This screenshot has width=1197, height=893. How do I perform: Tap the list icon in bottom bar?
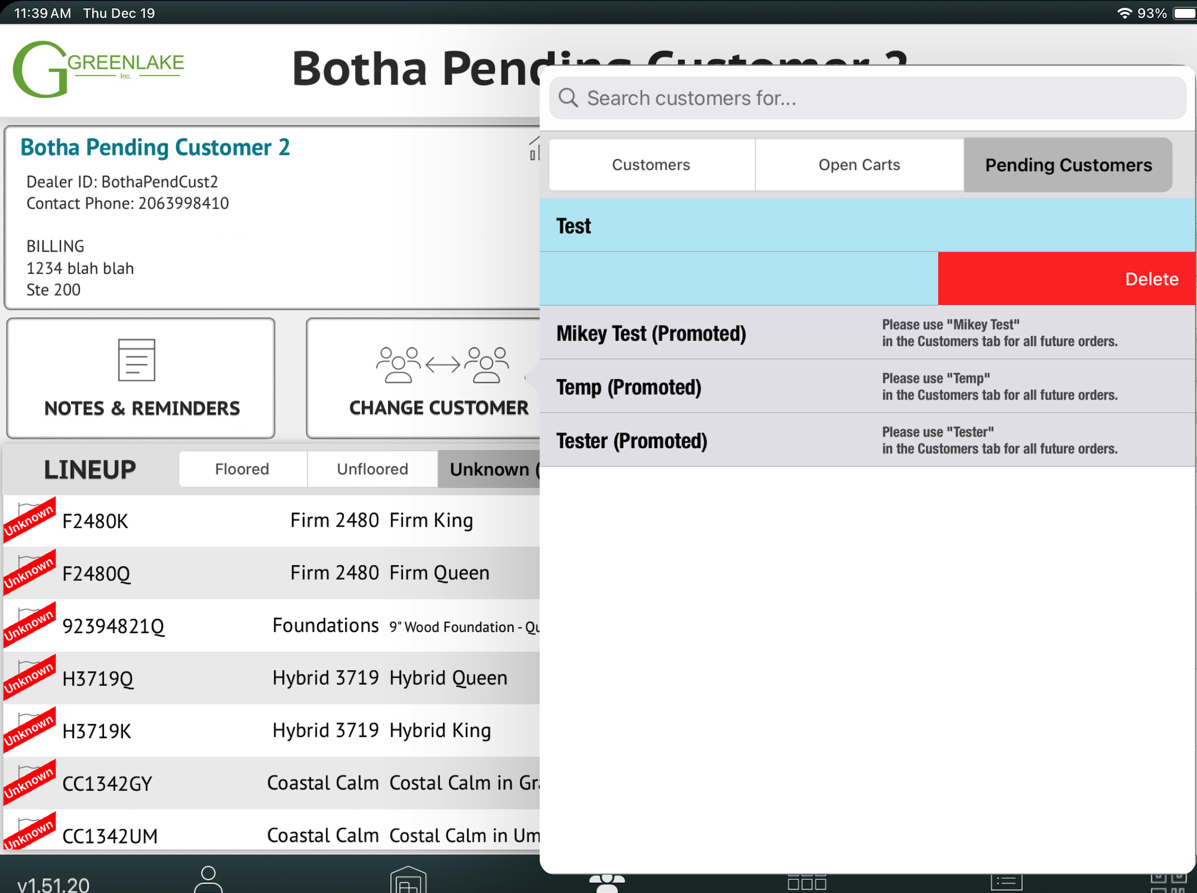click(1006, 882)
